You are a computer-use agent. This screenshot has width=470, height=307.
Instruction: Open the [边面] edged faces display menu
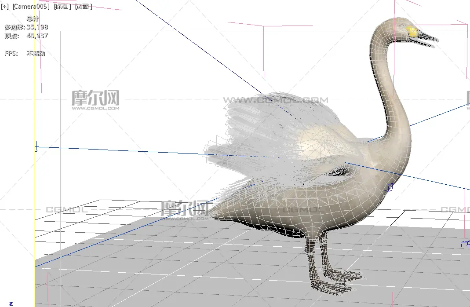[x=84, y=7]
